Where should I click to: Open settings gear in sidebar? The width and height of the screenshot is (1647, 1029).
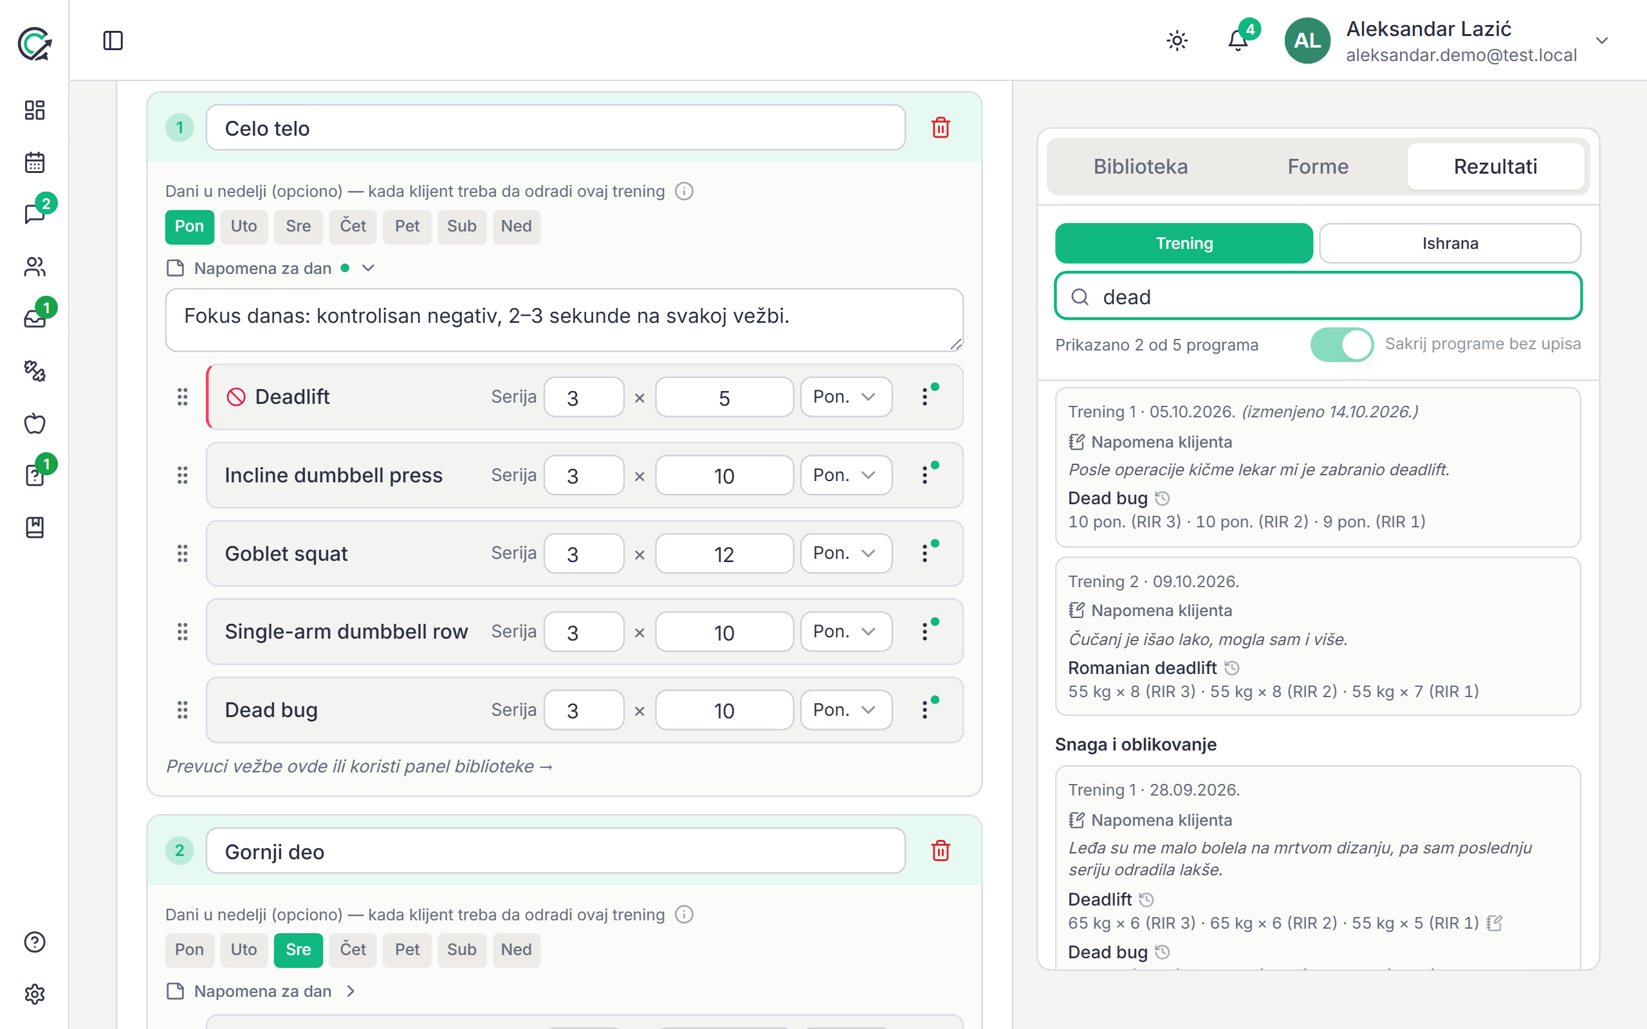[x=35, y=994]
